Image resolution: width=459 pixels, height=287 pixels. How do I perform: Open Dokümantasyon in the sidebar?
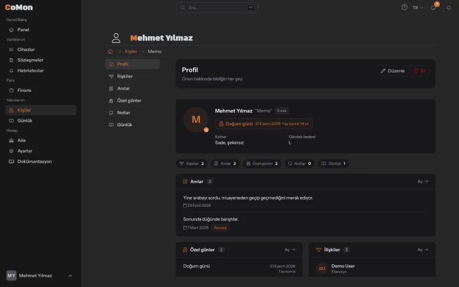click(41, 162)
